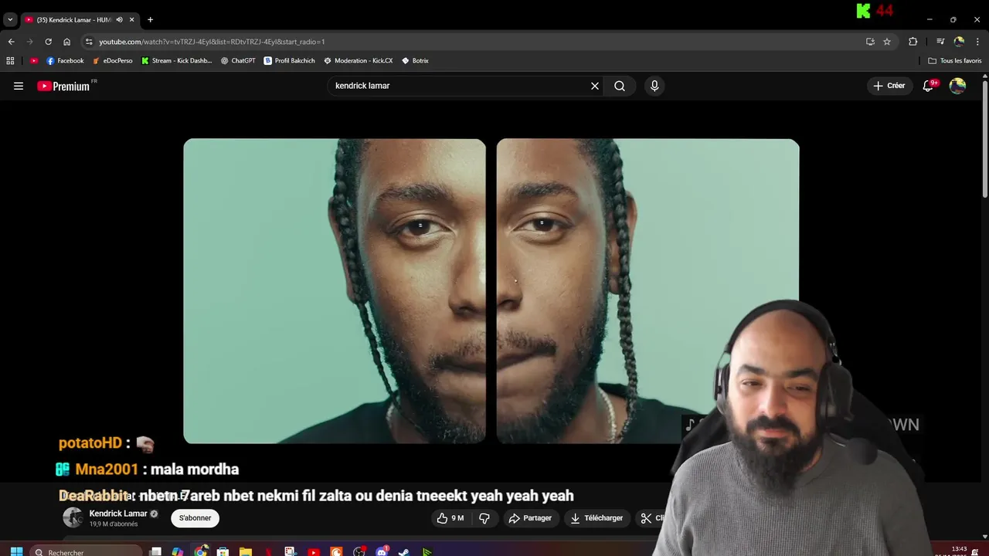989x556 pixels.
Task: Click the magnifier search button
Action: [620, 86]
